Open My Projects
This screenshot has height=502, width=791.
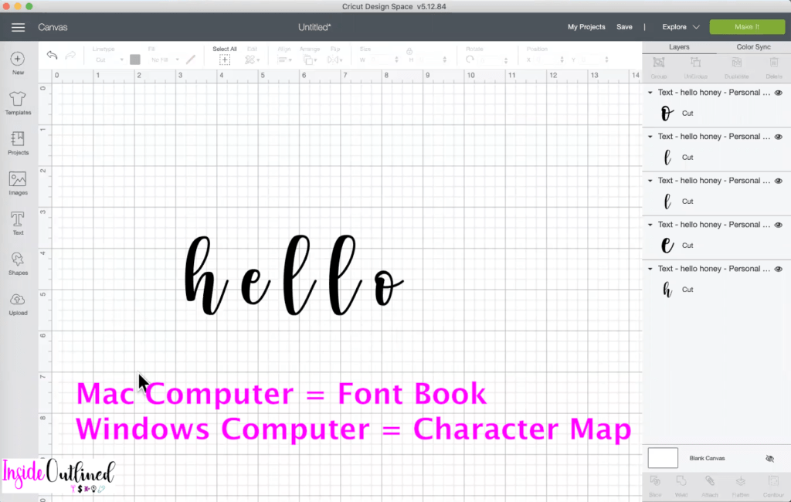click(x=586, y=27)
